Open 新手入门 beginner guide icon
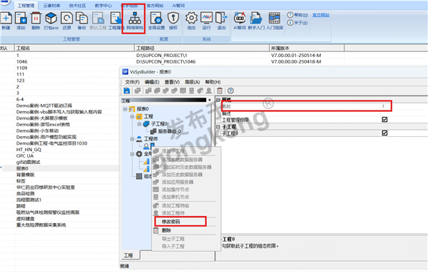Viewport: 428px width, 273px height. pyautogui.click(x=256, y=19)
